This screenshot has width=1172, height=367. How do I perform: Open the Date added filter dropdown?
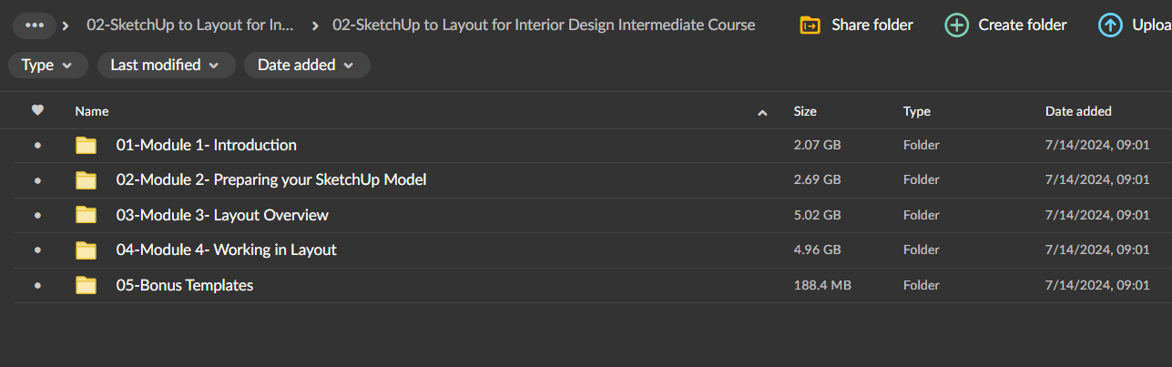pos(307,66)
